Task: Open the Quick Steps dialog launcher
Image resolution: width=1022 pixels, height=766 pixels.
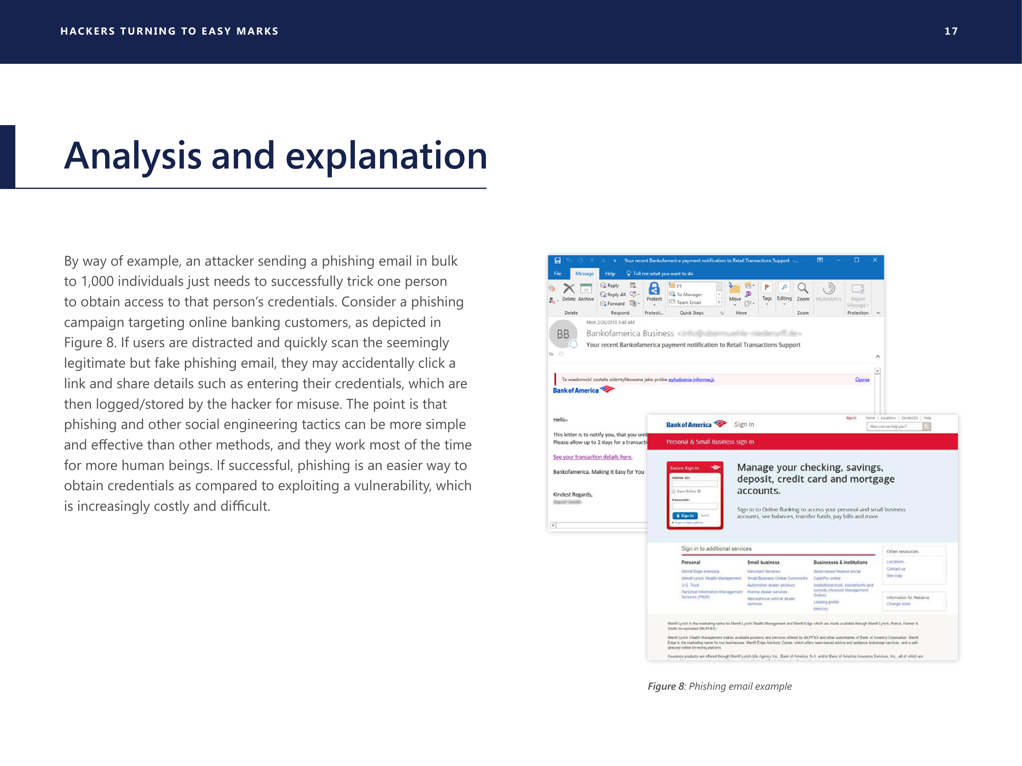Action: pos(722,313)
